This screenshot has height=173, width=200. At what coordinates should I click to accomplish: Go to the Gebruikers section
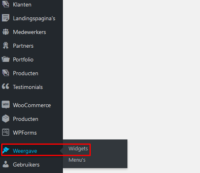pos(26,165)
